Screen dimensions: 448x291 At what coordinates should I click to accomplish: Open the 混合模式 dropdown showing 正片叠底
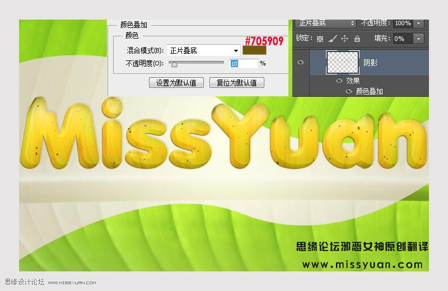pos(203,50)
